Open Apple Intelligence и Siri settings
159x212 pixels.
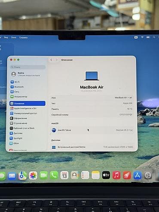click(x=23, y=108)
